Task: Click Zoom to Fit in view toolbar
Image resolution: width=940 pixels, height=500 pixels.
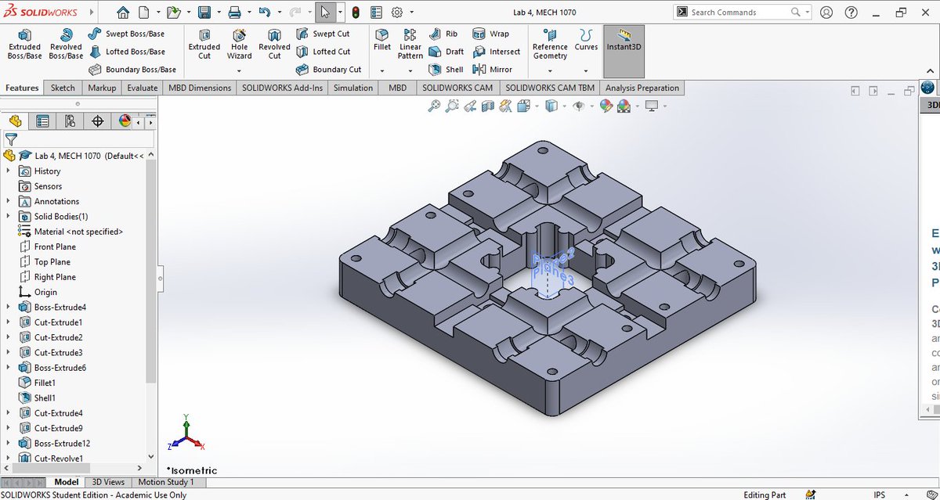Action: pos(434,106)
